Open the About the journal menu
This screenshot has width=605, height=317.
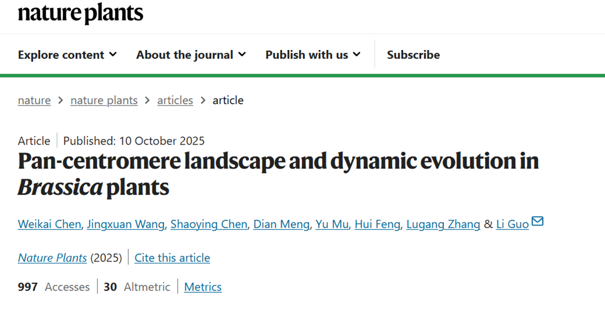[185, 55]
